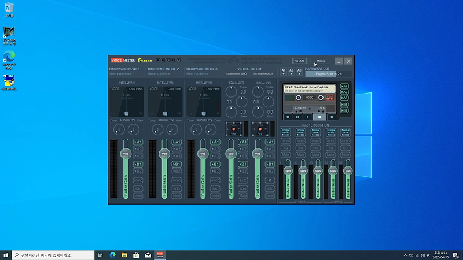Image resolution: width=463 pixels, height=260 pixels.
Task: Click Hardware Input 2 IntelliPan pad handle
Action: tap(165, 113)
